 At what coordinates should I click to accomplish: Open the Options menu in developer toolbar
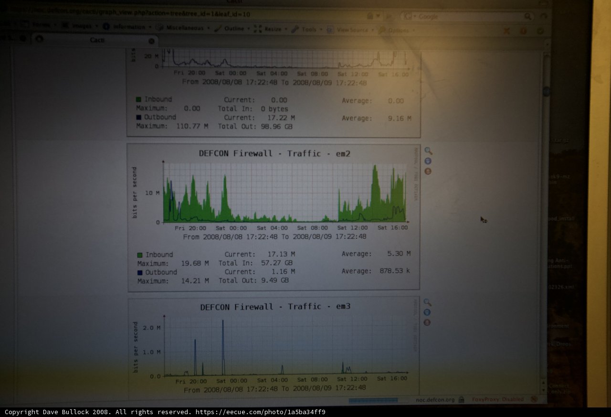[396, 30]
